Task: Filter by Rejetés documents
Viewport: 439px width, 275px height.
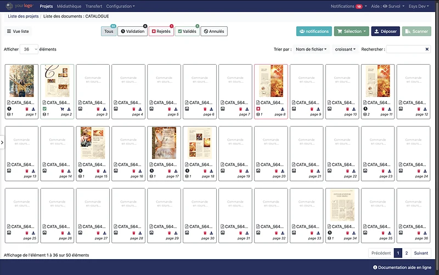Action: pyautogui.click(x=161, y=31)
